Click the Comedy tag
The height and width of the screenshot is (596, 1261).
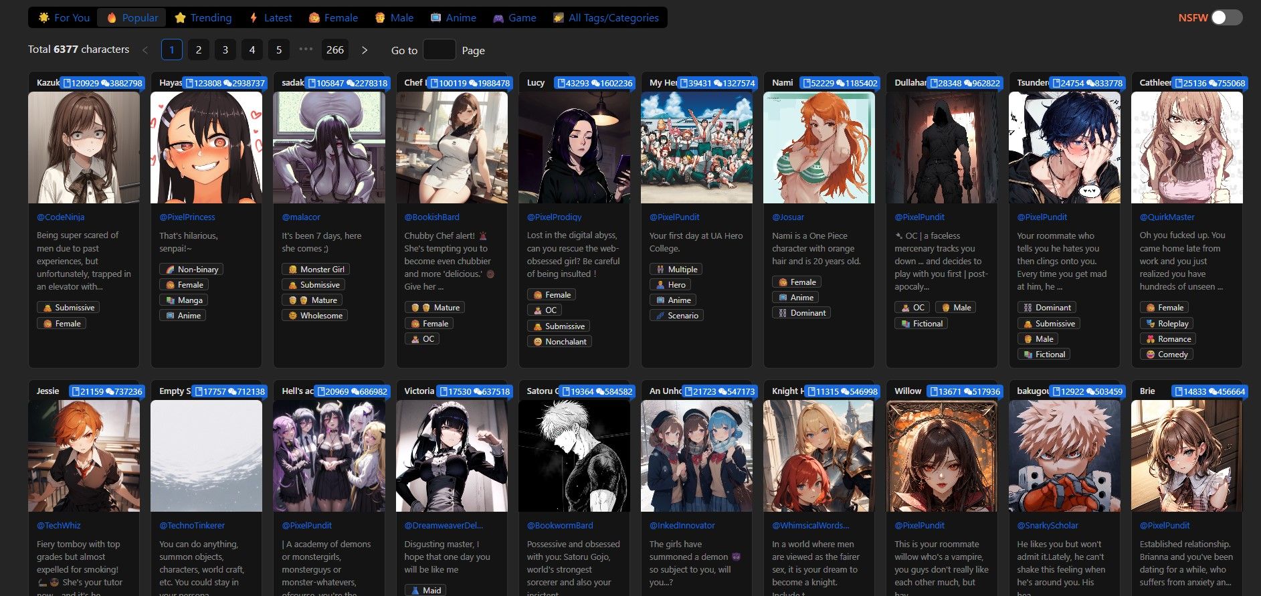(x=1166, y=354)
